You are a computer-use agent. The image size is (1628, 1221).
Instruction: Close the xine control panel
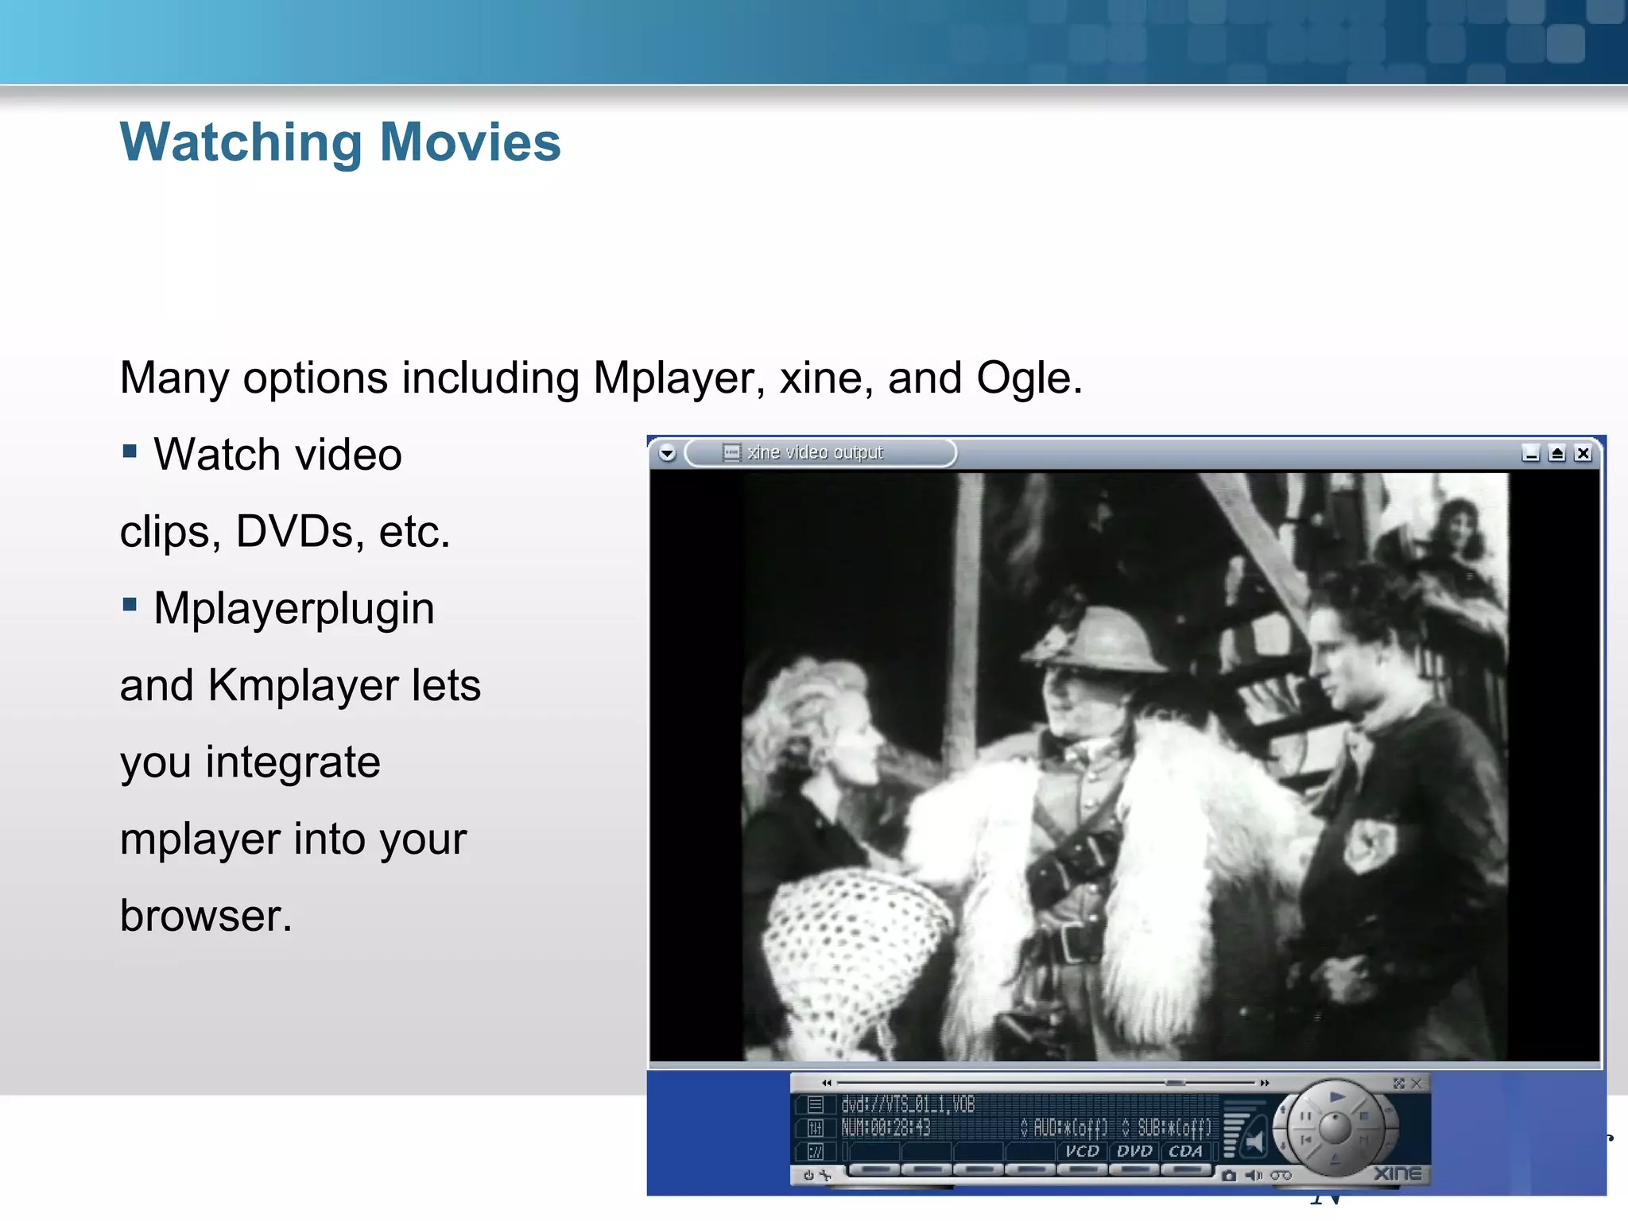(x=1417, y=1083)
